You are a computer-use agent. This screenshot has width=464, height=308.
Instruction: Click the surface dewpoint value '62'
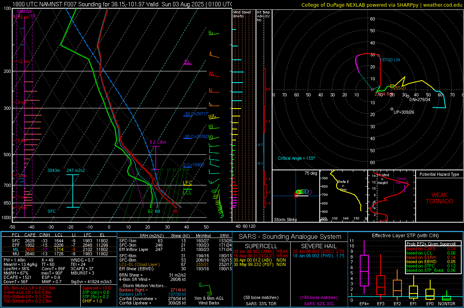150,211
